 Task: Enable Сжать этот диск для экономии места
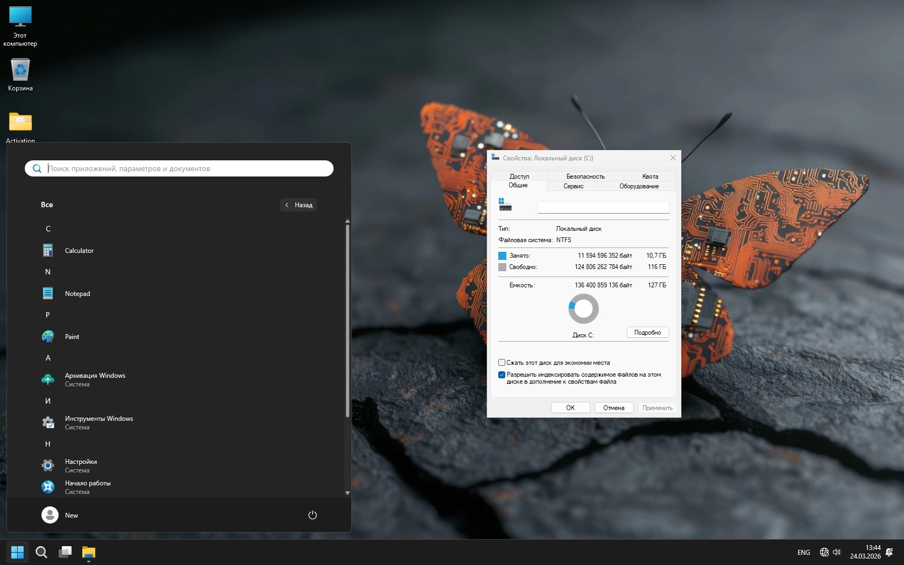pyautogui.click(x=502, y=363)
